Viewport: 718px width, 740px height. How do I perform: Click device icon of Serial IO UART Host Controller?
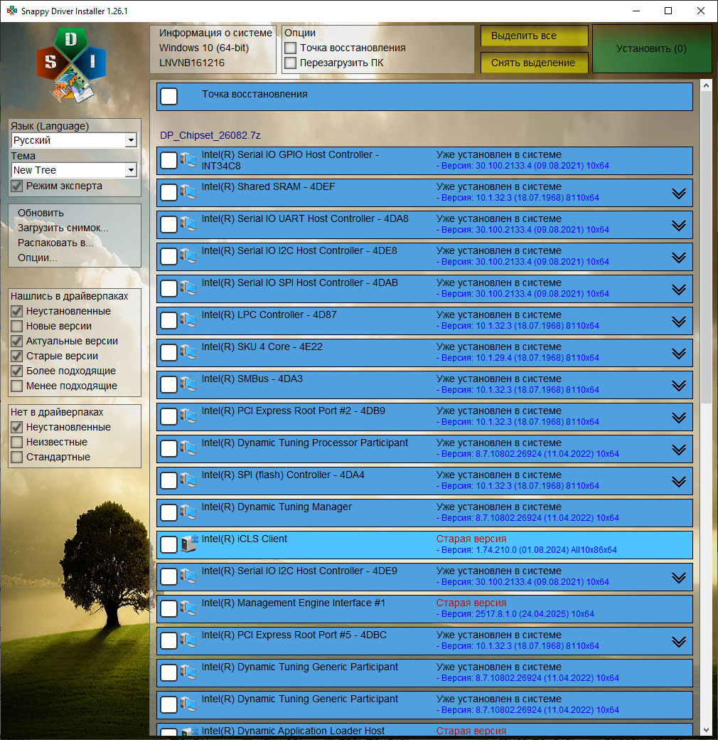coord(188,224)
